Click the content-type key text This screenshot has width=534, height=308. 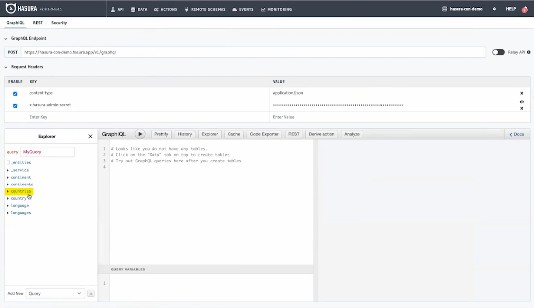point(41,93)
